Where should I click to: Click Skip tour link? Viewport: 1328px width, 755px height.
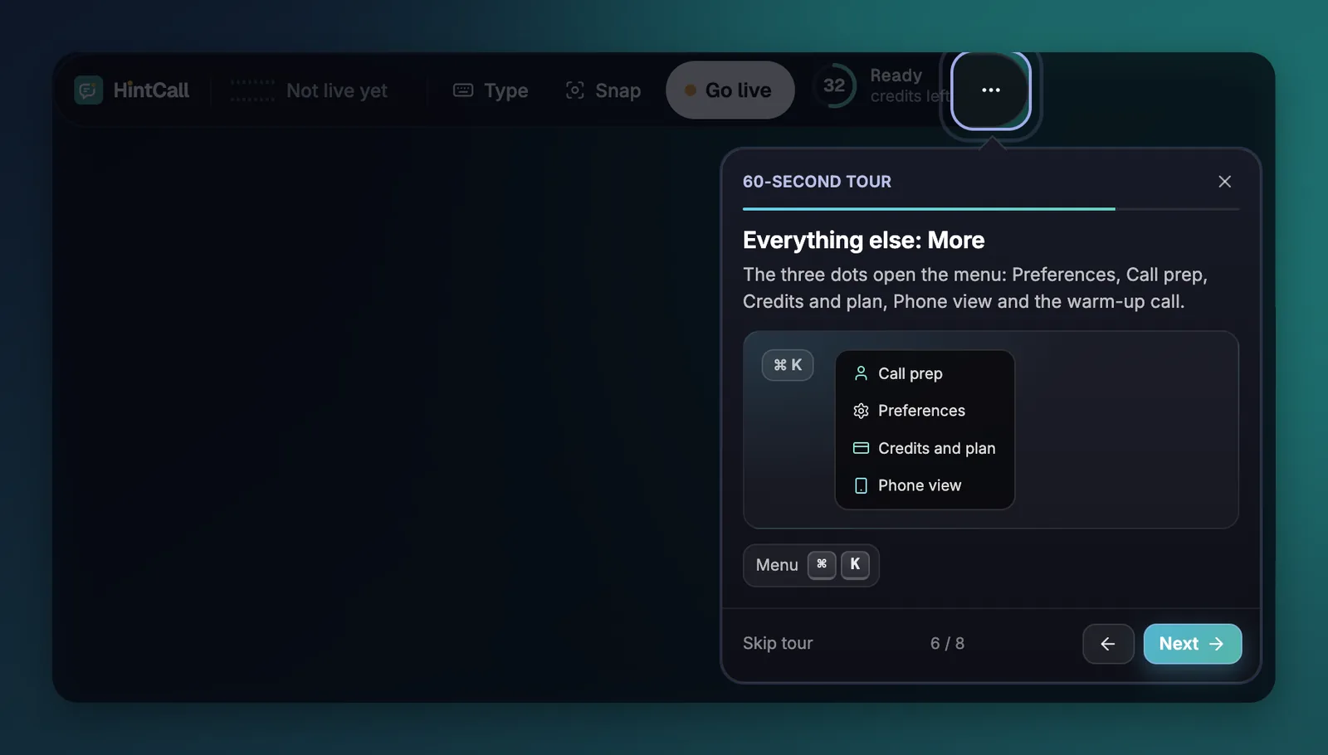[778, 643]
